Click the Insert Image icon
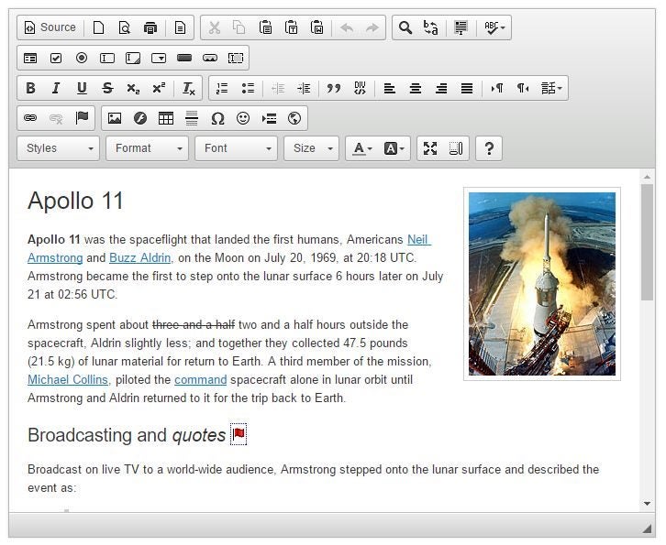 [x=115, y=118]
